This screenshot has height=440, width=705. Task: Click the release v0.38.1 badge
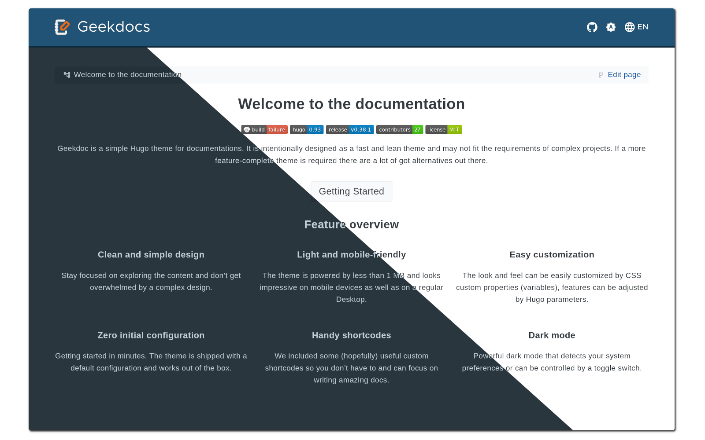coord(350,130)
